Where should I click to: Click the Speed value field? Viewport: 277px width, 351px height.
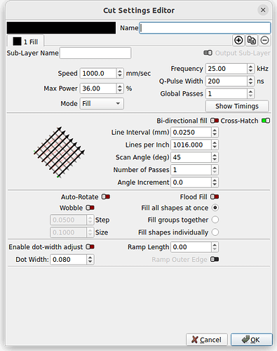pos(98,74)
